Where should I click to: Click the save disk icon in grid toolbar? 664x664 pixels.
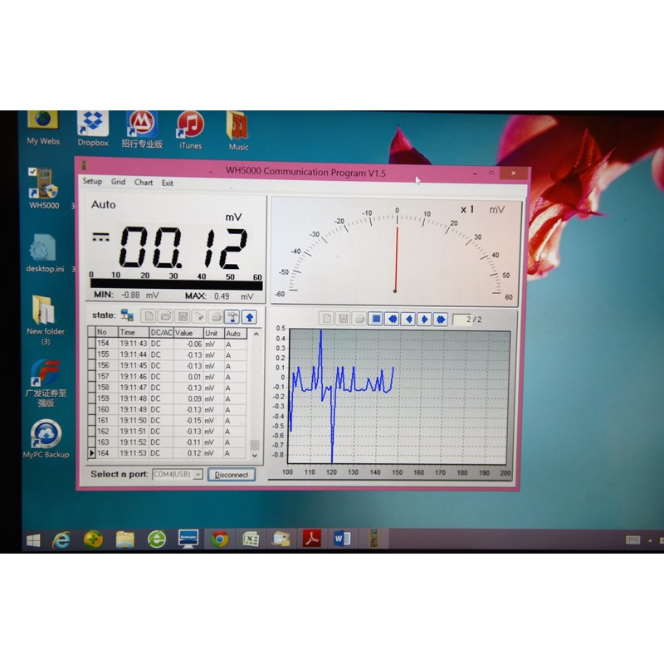coord(183,316)
